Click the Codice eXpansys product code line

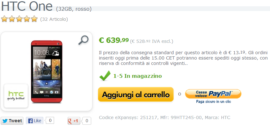point(165,117)
